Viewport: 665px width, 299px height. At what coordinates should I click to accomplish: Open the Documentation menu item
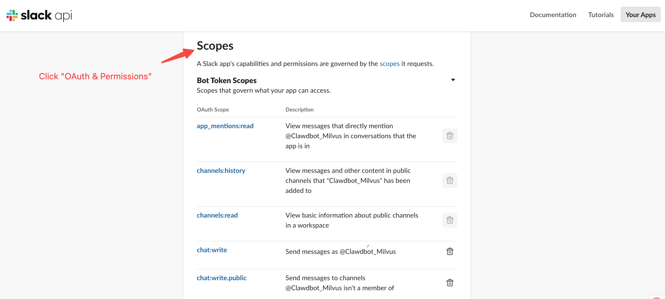click(553, 15)
